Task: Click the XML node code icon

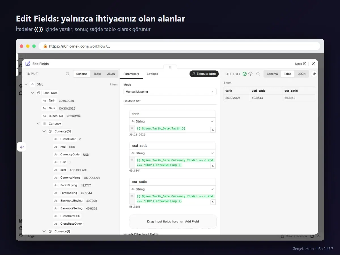Action: 32,84
